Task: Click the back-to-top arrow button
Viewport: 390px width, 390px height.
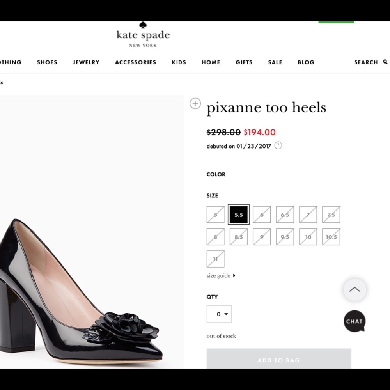Action: click(x=355, y=289)
